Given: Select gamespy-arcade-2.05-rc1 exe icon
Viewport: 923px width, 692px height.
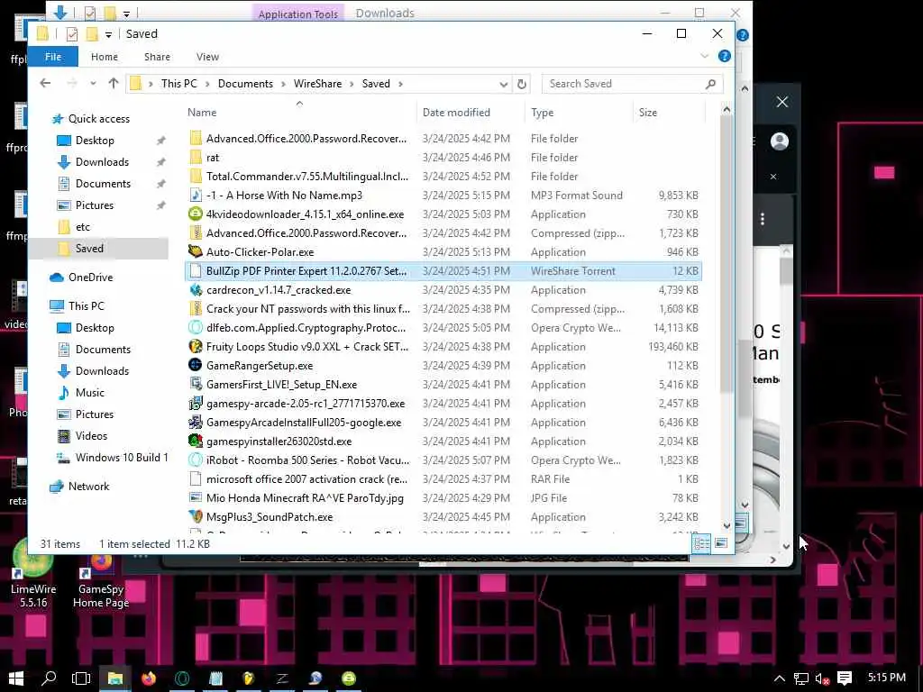Looking at the screenshot, I should coord(196,404).
